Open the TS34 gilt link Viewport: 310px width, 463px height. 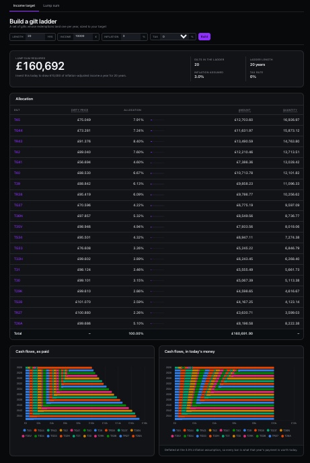click(x=18, y=237)
